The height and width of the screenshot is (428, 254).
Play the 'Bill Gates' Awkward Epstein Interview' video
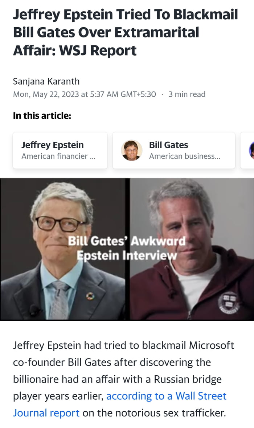coord(127,250)
